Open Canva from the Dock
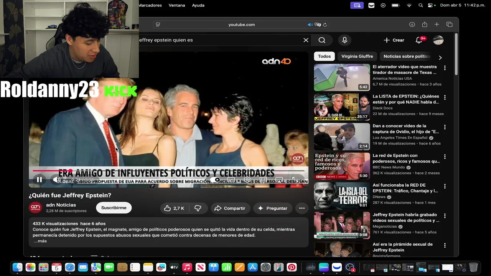The height and width of the screenshot is (276, 491). pyautogui.click(x=324, y=267)
